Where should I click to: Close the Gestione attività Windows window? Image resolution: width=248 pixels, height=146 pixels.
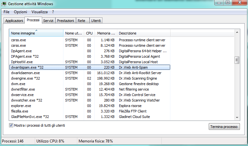click(x=240, y=2)
